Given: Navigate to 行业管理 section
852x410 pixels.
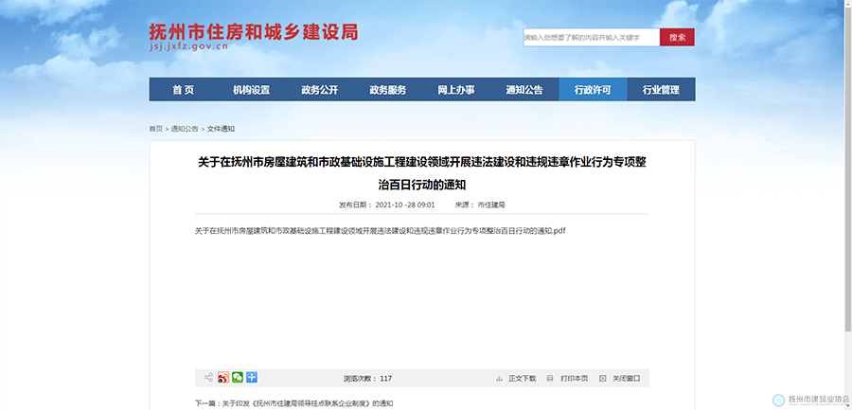Looking at the screenshot, I should [661, 90].
